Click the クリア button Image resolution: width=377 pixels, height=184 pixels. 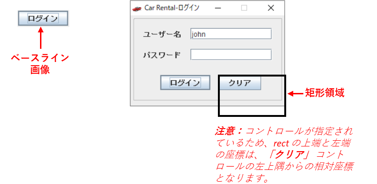tap(241, 83)
